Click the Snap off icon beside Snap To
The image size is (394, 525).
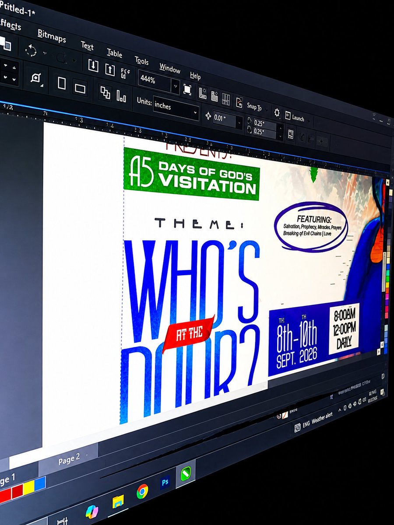[239, 103]
